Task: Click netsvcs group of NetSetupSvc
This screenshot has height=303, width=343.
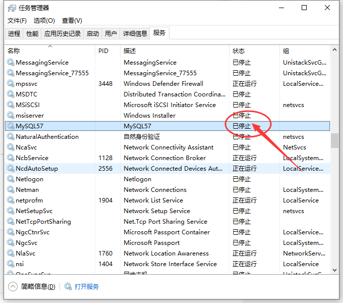Action: coord(294,211)
